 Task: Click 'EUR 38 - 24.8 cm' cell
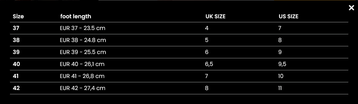click(83, 40)
